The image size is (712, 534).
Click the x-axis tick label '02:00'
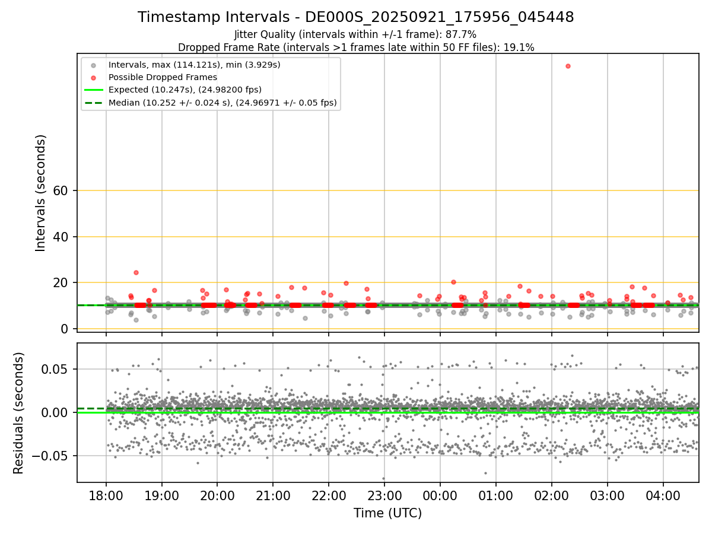click(x=552, y=495)
